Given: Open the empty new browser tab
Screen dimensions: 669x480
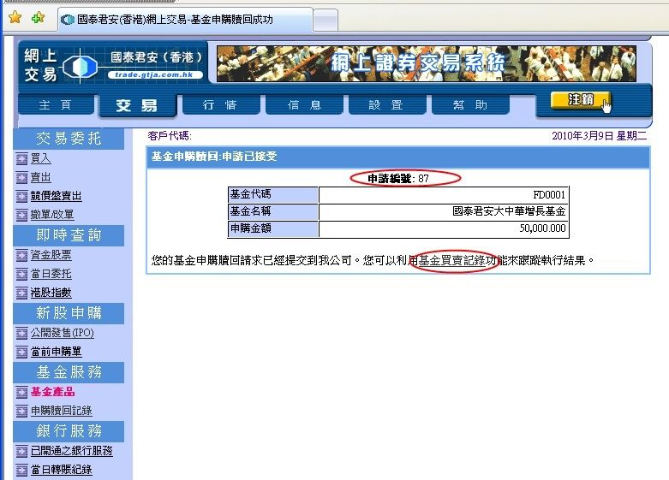Looking at the screenshot, I should pyautogui.click(x=326, y=20).
